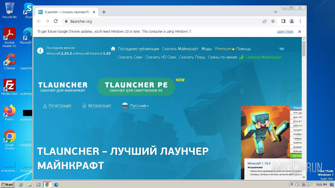Image resolution: width=335 pixels, height=188 pixels.
Task: Open Internet Explorer from taskbar
Action: (x=21, y=185)
